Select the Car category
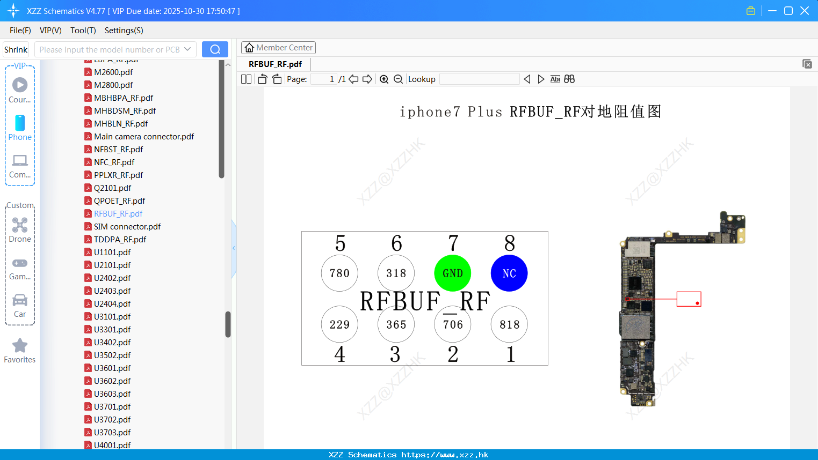Image resolution: width=818 pixels, height=460 pixels. pyautogui.click(x=20, y=306)
